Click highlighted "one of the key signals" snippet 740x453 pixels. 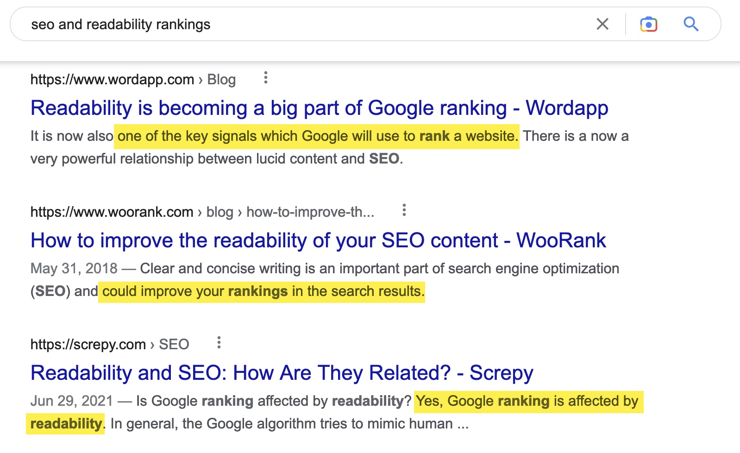pyautogui.click(x=316, y=136)
